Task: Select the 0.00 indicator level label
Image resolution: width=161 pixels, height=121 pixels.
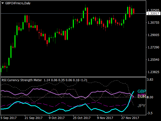Action: [x=150, y=97]
